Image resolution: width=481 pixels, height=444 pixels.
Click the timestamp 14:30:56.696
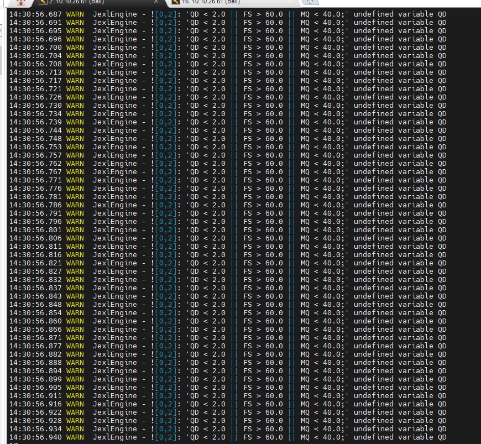(x=35, y=39)
